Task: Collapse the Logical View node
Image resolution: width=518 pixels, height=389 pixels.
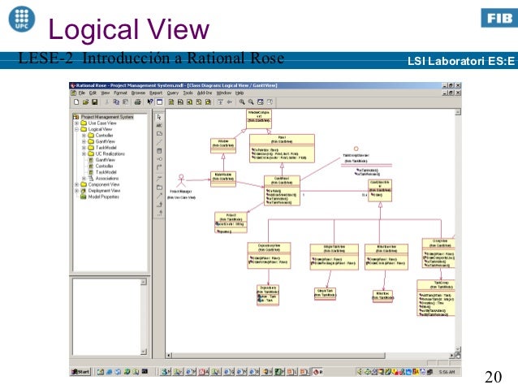Action: point(76,129)
